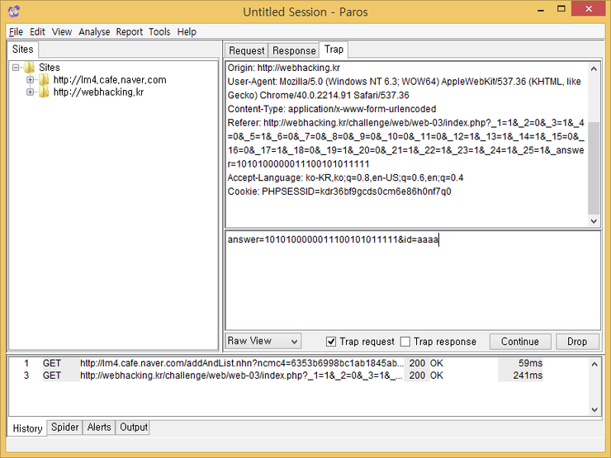Viewport: 611px width, 458px height.
Task: Open the Tools menu
Action: tap(159, 31)
